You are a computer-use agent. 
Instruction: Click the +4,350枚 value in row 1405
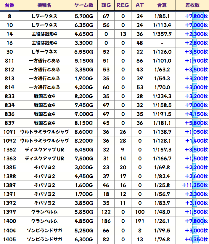[196, 239]
